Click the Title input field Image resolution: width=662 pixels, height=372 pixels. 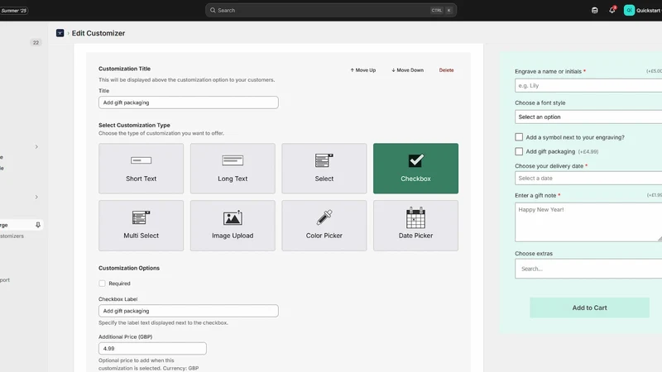189,103
